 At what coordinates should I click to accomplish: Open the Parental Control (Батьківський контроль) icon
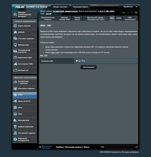[x=15, y=51]
